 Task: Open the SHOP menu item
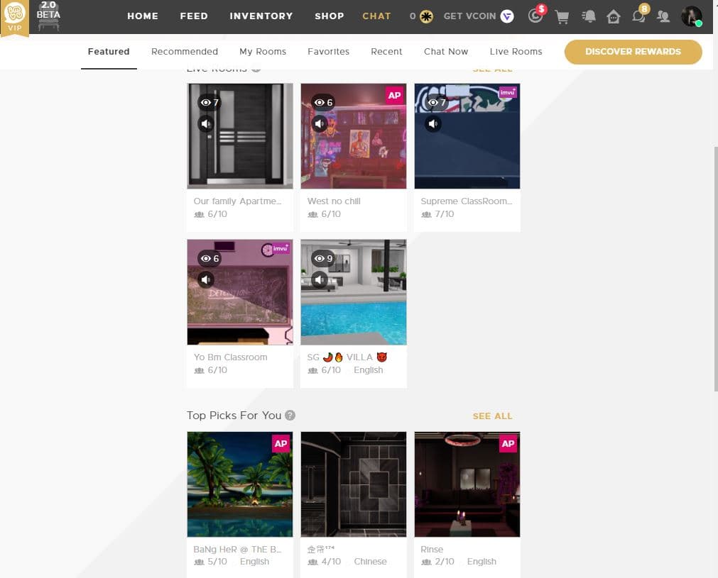tap(329, 16)
